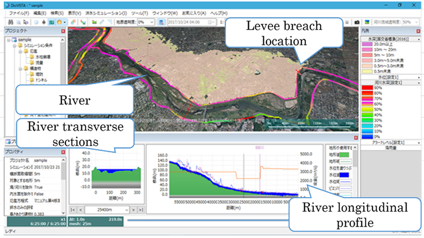Close the プロパティ panel
424x238 pixels.
click(63, 152)
